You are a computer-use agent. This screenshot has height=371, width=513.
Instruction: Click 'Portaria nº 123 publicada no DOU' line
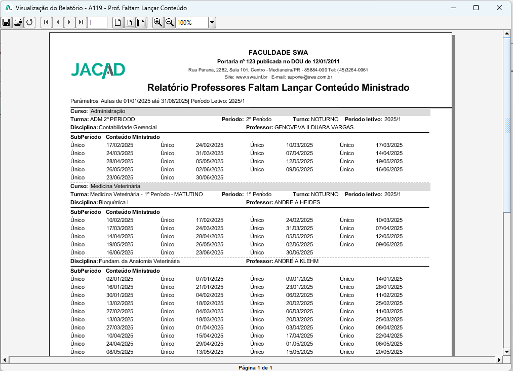279,61
